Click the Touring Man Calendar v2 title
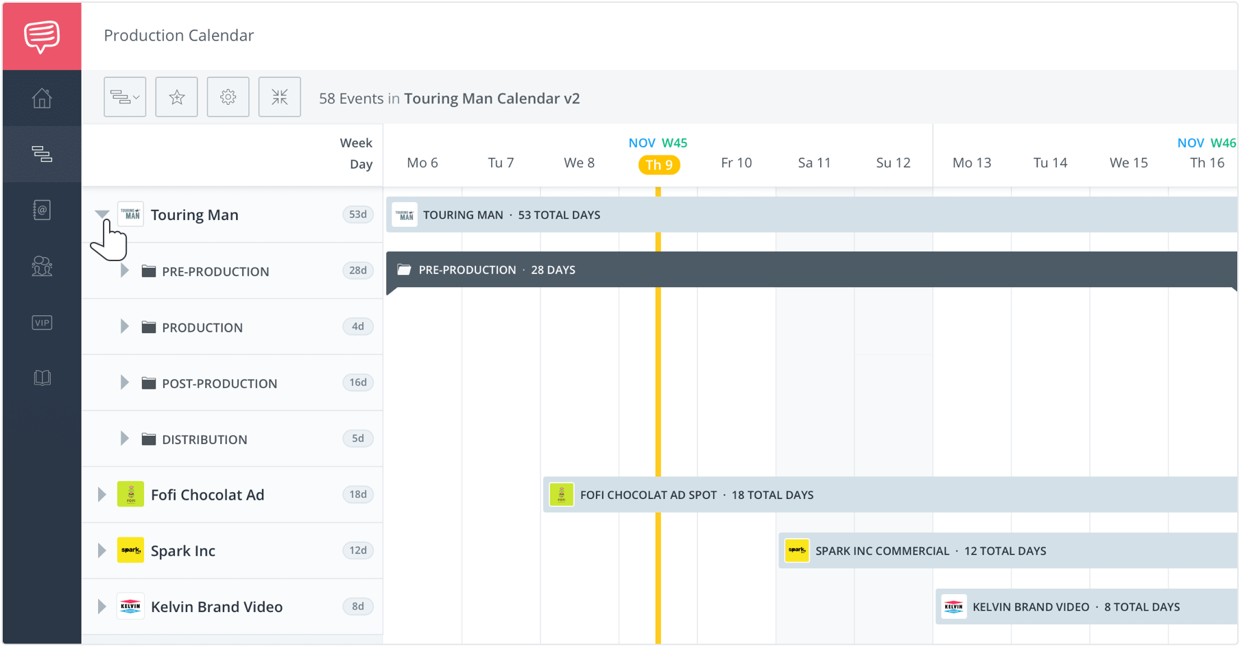Screen dimensions: 1240x647 492,99
